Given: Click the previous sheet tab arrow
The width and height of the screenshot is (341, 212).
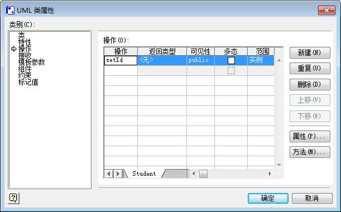Looking at the screenshot, I should (109, 174).
